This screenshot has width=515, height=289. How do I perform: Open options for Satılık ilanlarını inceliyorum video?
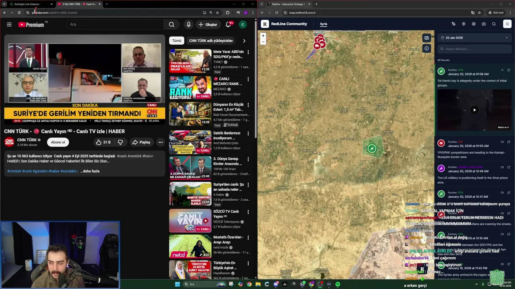pos(248,134)
